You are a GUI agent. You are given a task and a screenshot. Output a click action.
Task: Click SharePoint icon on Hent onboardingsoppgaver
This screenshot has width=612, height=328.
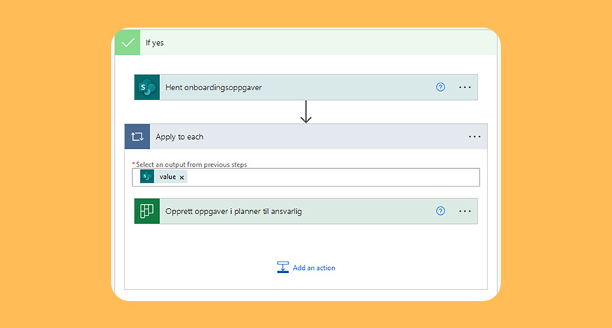(x=147, y=87)
